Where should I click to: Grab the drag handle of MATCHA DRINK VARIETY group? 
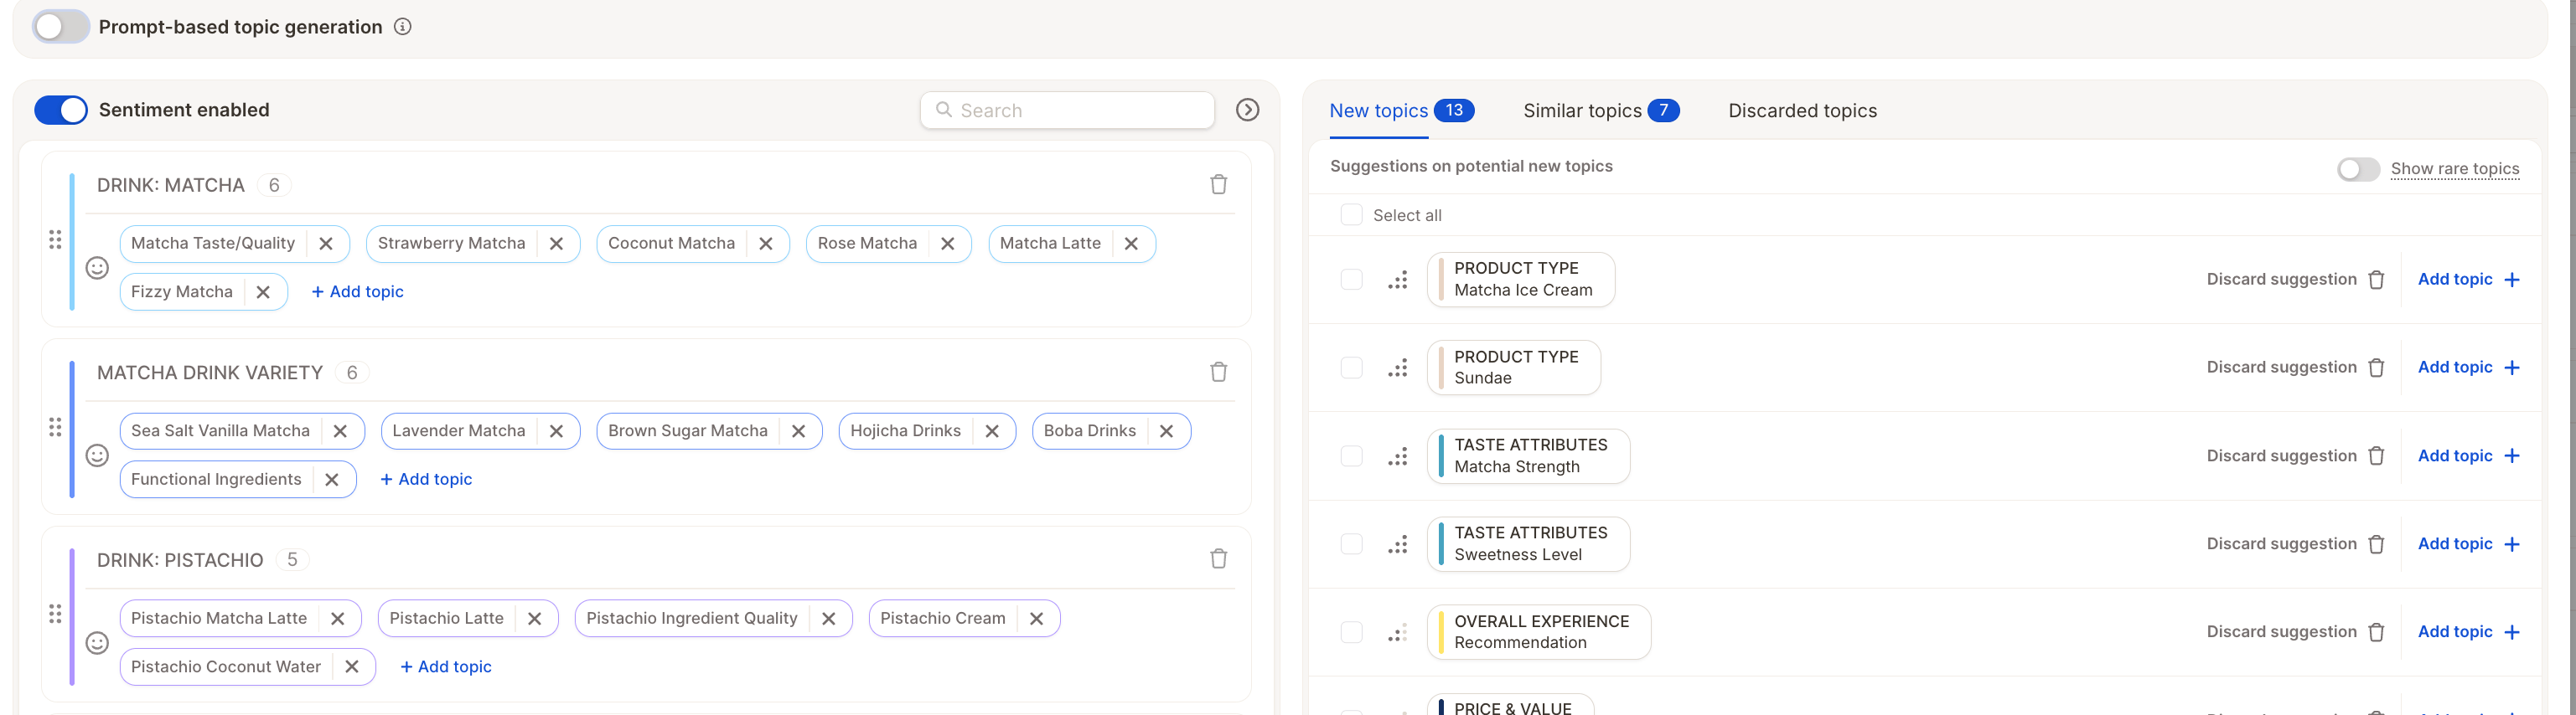click(55, 427)
